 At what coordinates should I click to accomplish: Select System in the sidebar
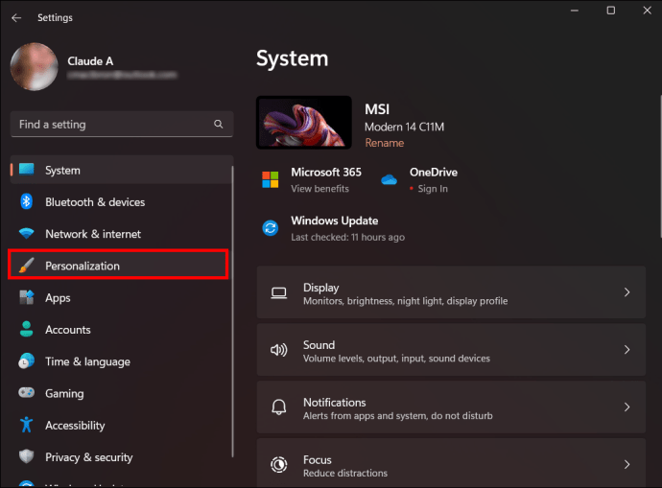(122, 170)
